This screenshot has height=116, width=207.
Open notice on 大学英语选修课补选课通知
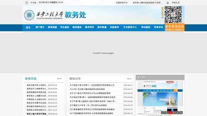tap(92, 109)
